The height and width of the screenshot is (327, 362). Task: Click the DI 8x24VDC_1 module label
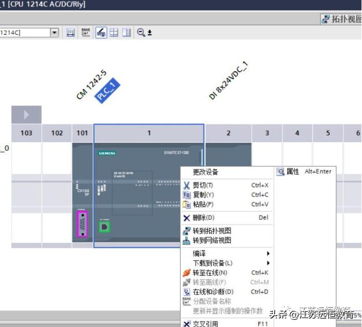(x=229, y=81)
